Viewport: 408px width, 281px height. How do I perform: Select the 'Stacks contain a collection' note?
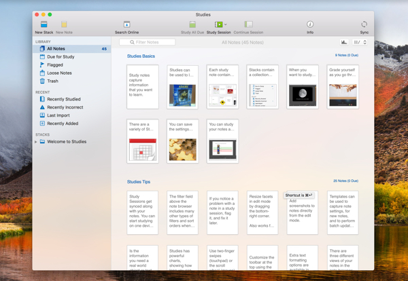(262, 87)
